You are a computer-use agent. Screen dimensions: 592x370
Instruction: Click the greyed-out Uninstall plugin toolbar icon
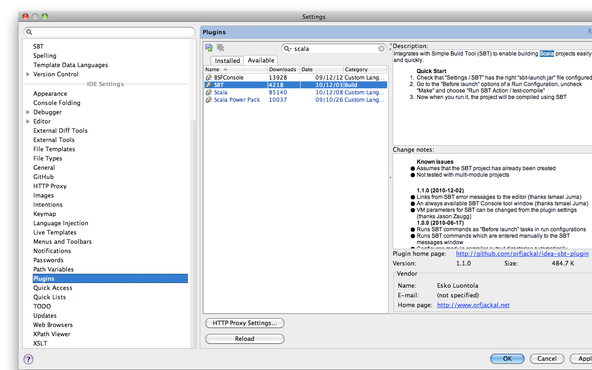click(221, 48)
